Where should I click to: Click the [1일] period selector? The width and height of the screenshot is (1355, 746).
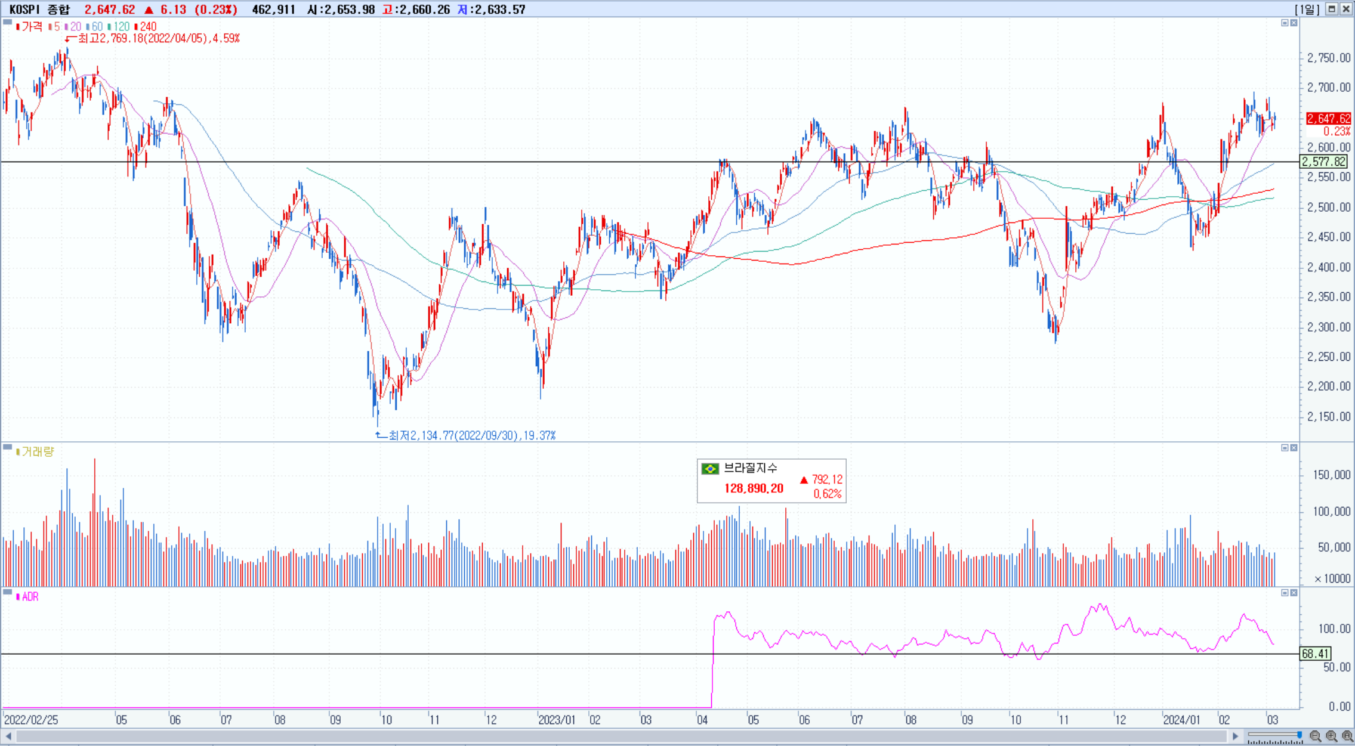pyautogui.click(x=1307, y=9)
